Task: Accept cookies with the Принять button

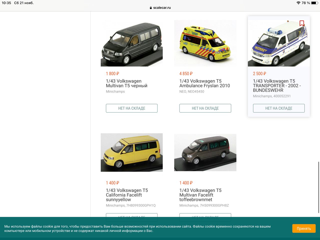Action: pyautogui.click(x=304, y=228)
